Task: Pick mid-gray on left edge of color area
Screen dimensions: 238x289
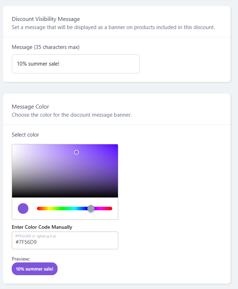Action: click(x=13, y=171)
